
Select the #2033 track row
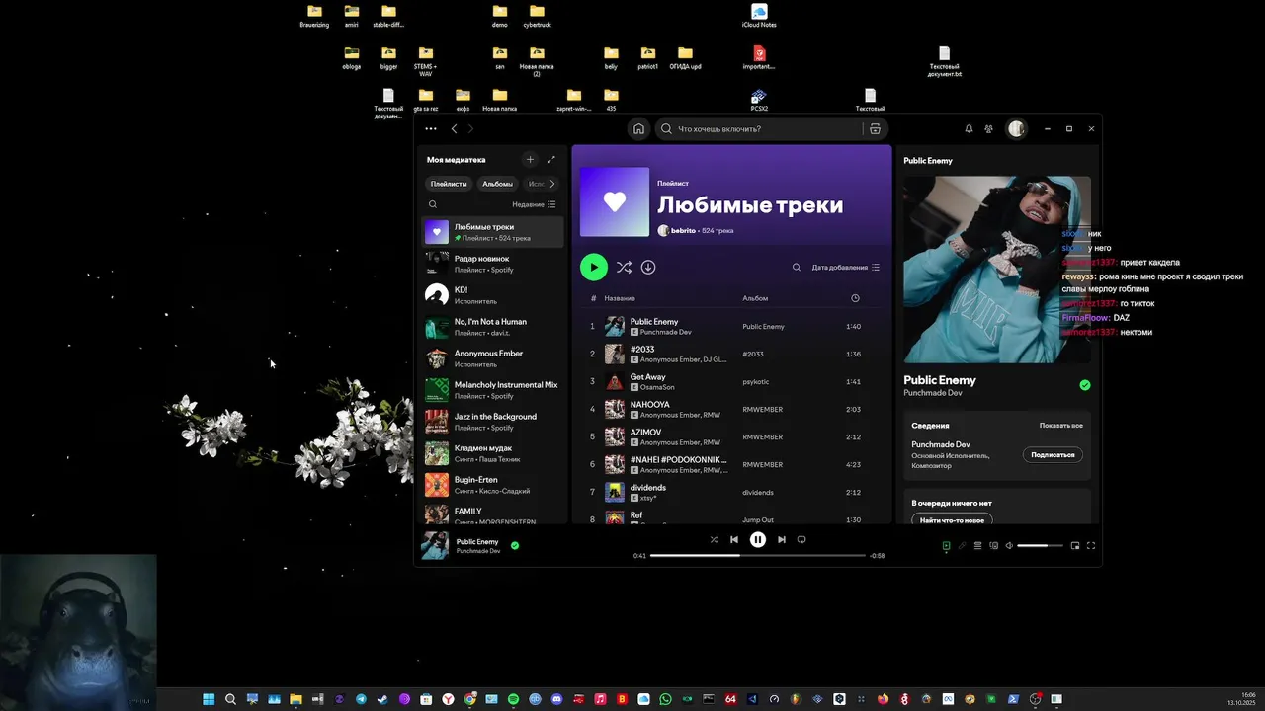pyautogui.click(x=731, y=354)
